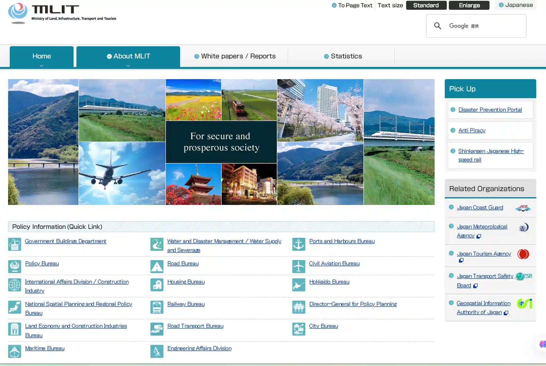The image size is (546, 366).
Task: Click the Housing Bureau house icon
Action: click(x=157, y=285)
